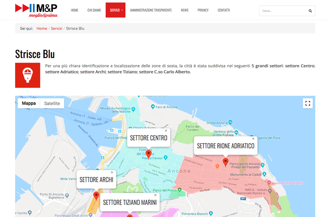Click the Parco del Cardeto label
This screenshot has height=217, width=328.
click(x=192, y=128)
